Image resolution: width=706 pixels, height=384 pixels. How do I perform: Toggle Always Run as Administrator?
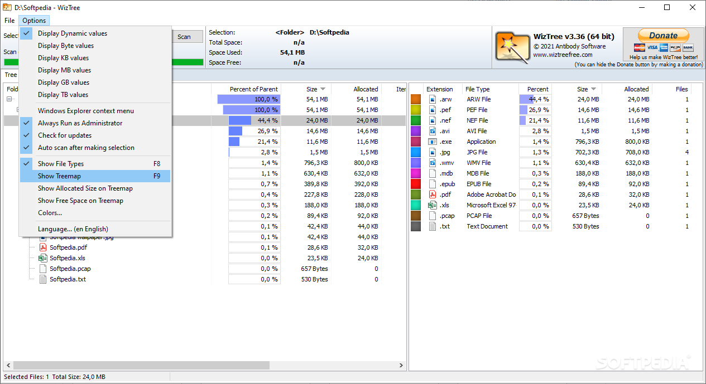click(x=95, y=123)
